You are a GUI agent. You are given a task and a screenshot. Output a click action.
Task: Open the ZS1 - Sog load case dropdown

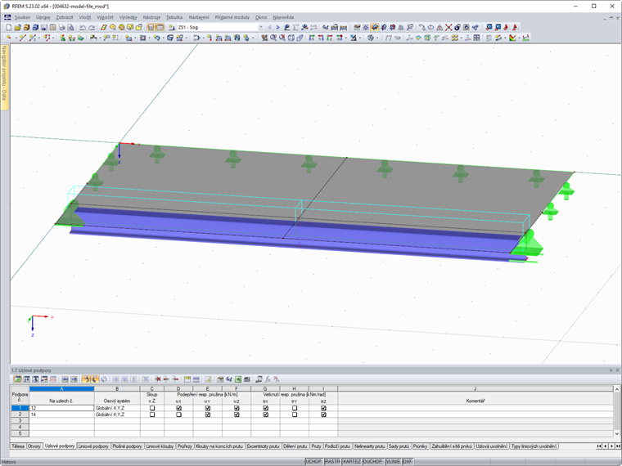pyautogui.click(x=261, y=27)
